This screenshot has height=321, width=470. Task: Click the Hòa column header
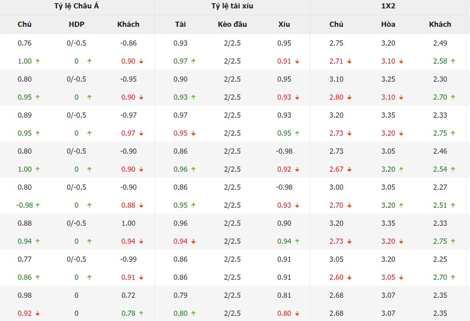click(x=388, y=24)
